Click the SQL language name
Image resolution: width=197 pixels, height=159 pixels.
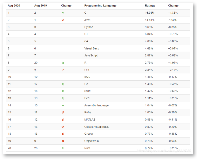coord(87,77)
